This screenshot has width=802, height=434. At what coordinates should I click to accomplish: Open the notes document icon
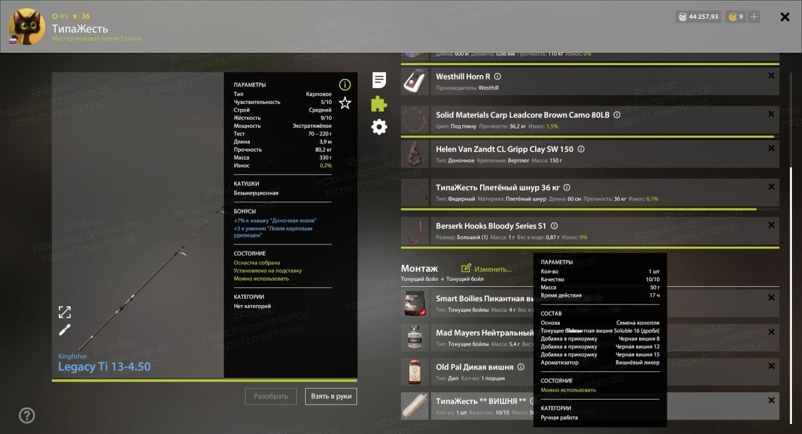point(379,80)
